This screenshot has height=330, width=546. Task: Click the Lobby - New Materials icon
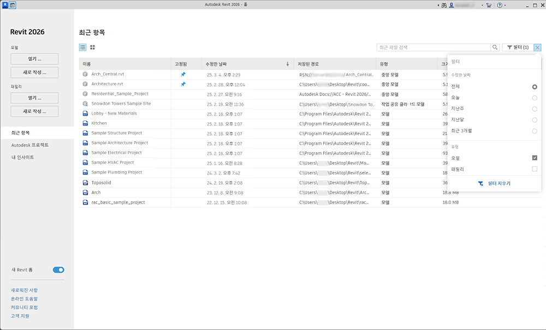[85, 113]
